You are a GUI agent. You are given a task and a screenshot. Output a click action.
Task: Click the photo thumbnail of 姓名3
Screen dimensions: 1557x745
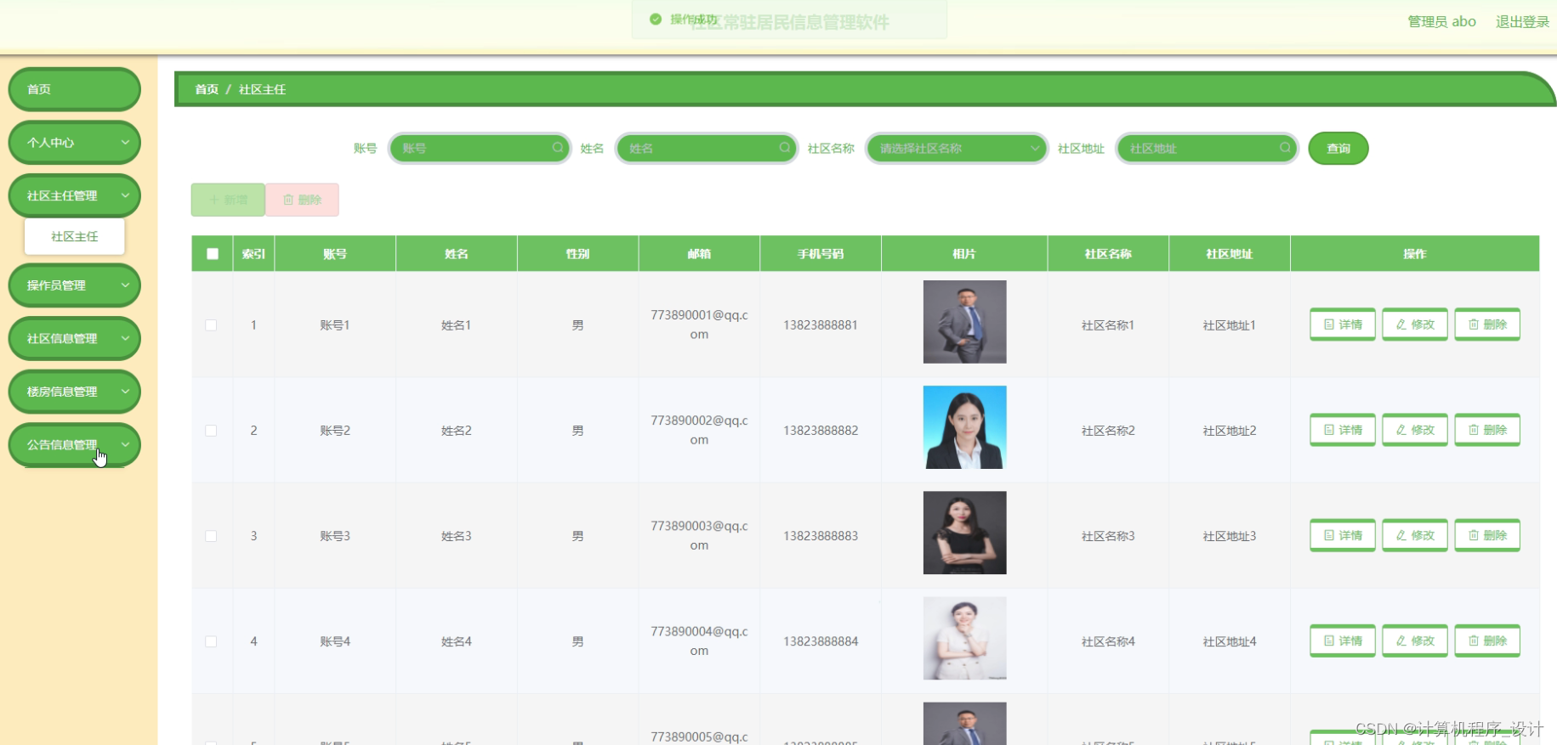[964, 533]
